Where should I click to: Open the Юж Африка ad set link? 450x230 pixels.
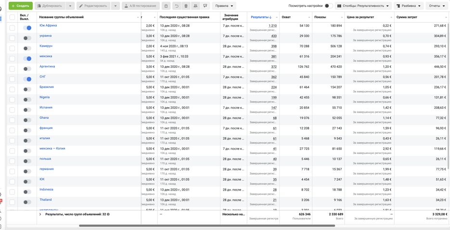click(x=48, y=26)
